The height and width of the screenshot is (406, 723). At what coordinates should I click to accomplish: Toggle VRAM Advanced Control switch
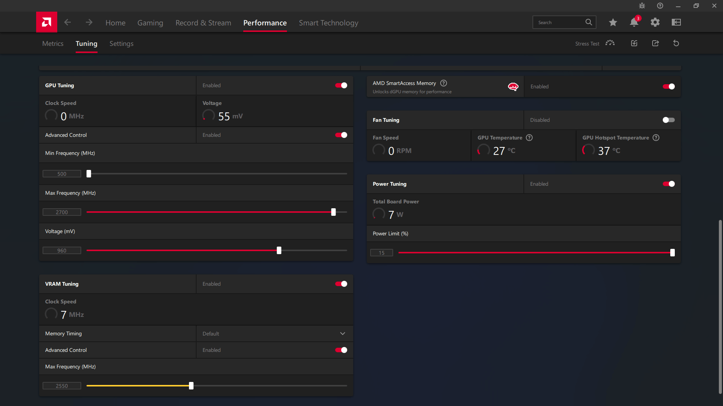click(x=341, y=350)
